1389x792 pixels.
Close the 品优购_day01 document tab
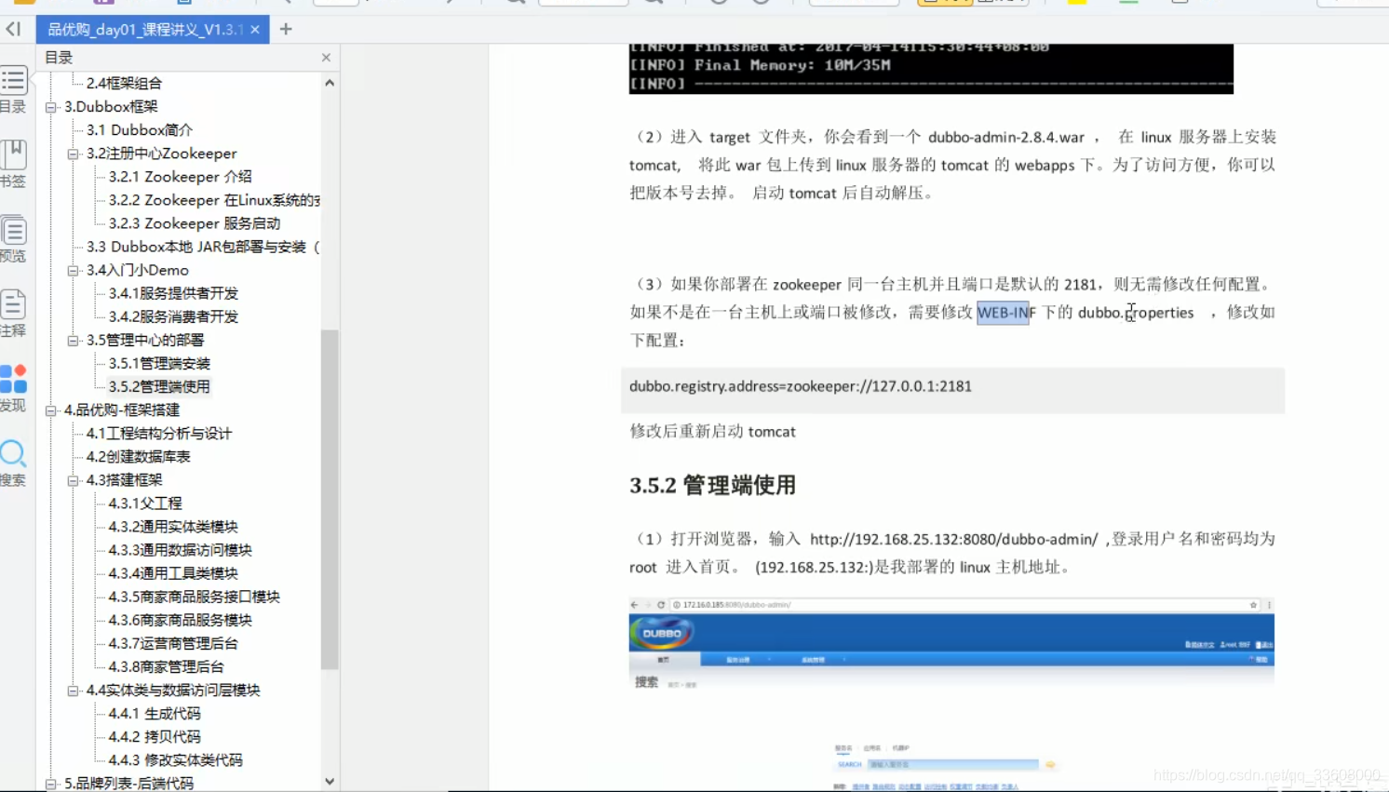[255, 30]
